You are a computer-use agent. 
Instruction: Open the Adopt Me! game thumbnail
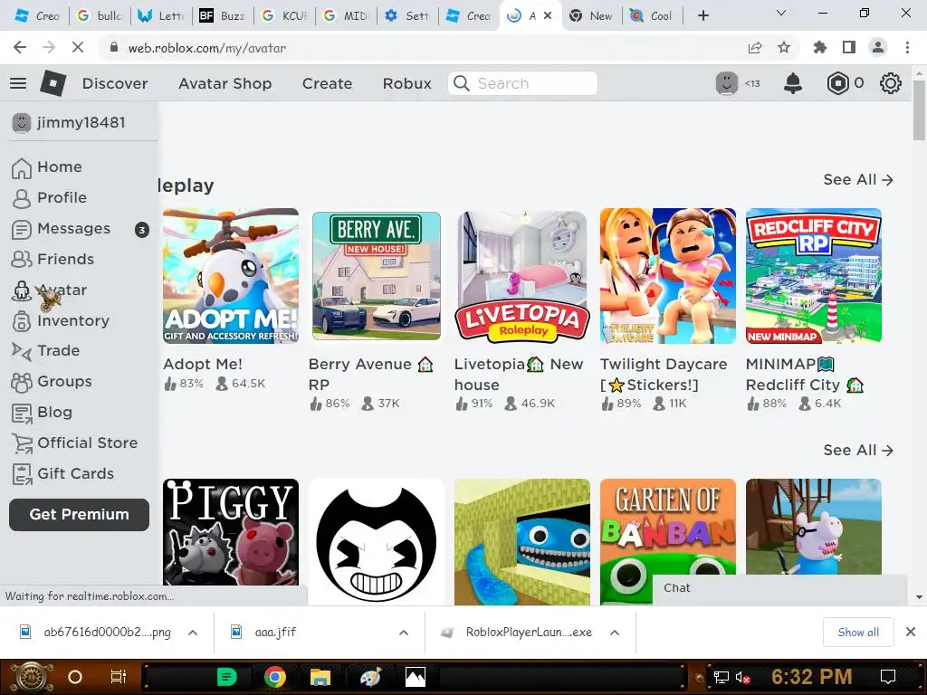tap(231, 275)
